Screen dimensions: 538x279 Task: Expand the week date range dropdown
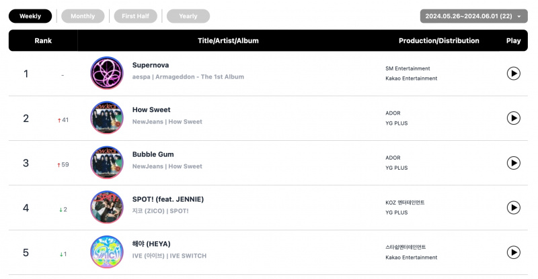[x=473, y=16]
